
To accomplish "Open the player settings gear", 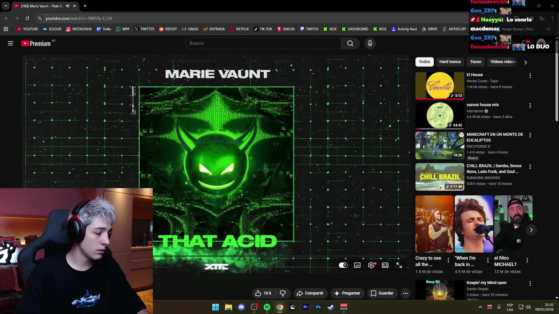I will (x=371, y=265).
